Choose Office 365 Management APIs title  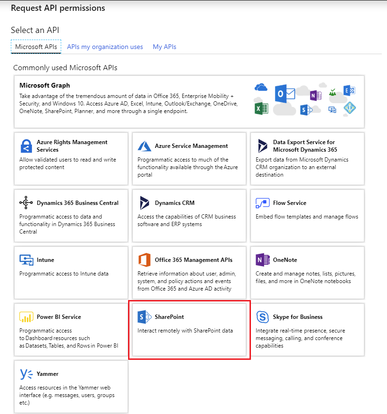193,260
